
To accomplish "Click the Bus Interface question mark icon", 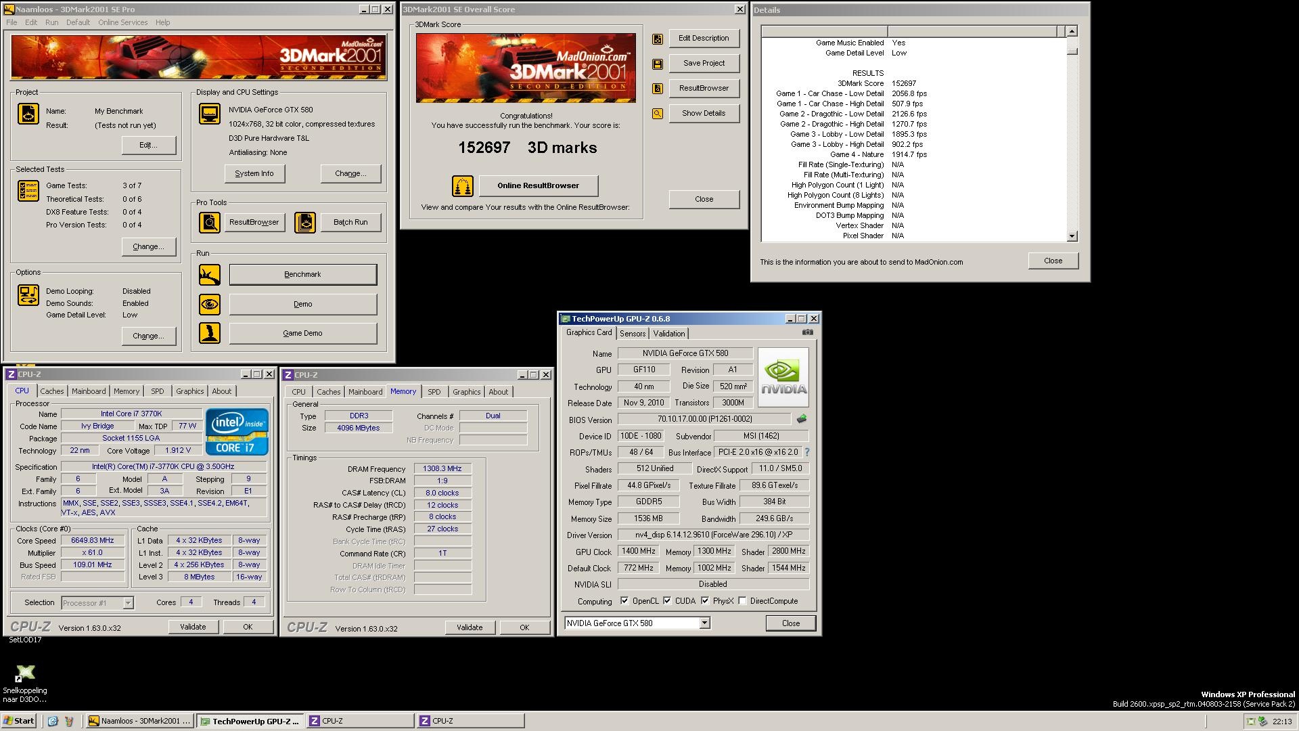I will pyautogui.click(x=806, y=452).
